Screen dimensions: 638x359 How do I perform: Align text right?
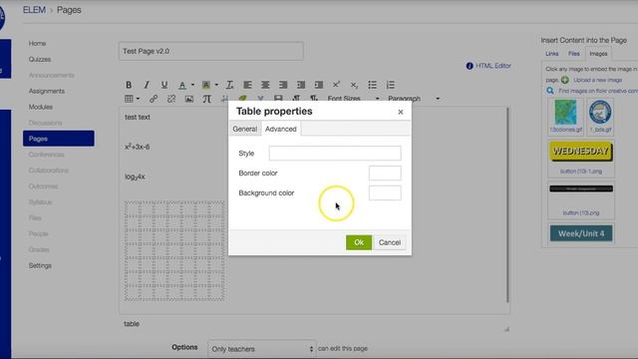click(283, 85)
